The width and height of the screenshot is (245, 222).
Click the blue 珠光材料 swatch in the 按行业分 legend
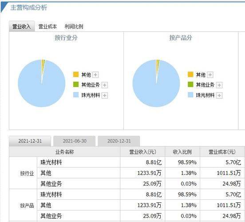point(76,95)
